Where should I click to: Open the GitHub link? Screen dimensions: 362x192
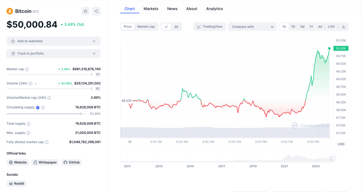71,162
